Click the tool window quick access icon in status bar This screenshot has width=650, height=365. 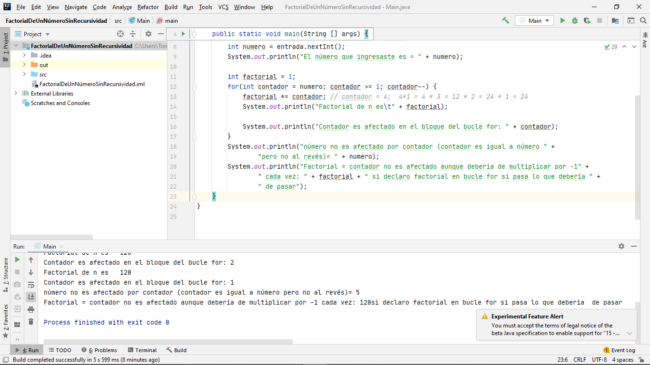pos(5,360)
